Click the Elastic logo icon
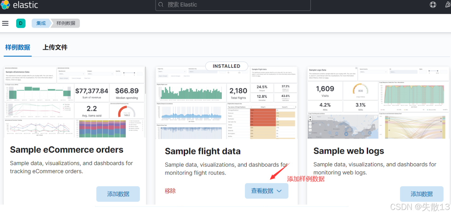The width and height of the screenshot is (451, 215). tap(5, 5)
